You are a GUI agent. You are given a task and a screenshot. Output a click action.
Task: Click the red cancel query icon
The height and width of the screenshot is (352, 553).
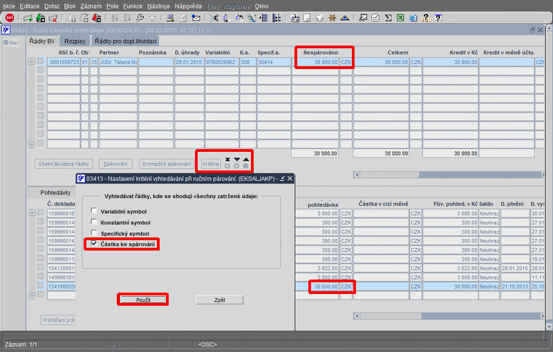96,18
